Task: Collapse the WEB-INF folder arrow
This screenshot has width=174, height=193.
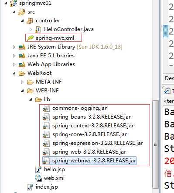Action: click(22, 91)
